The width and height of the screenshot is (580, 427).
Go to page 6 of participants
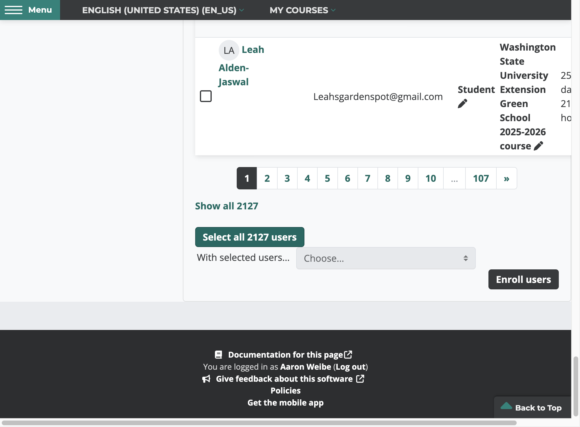click(348, 178)
